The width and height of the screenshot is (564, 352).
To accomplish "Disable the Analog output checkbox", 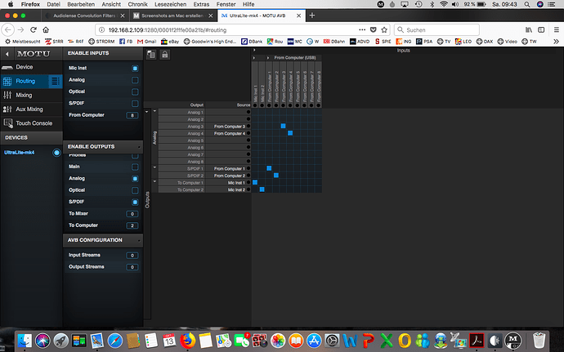I will click(135, 179).
